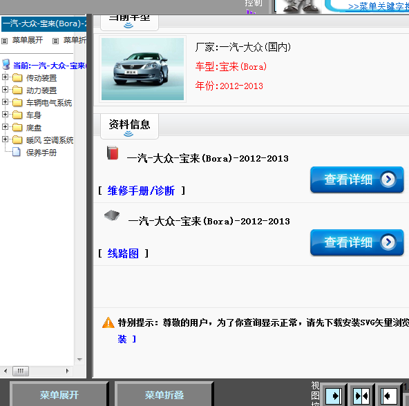Click the move-panel-left arrow view icon
Image resolution: width=409 pixels, height=406 pixels.
tap(389, 396)
